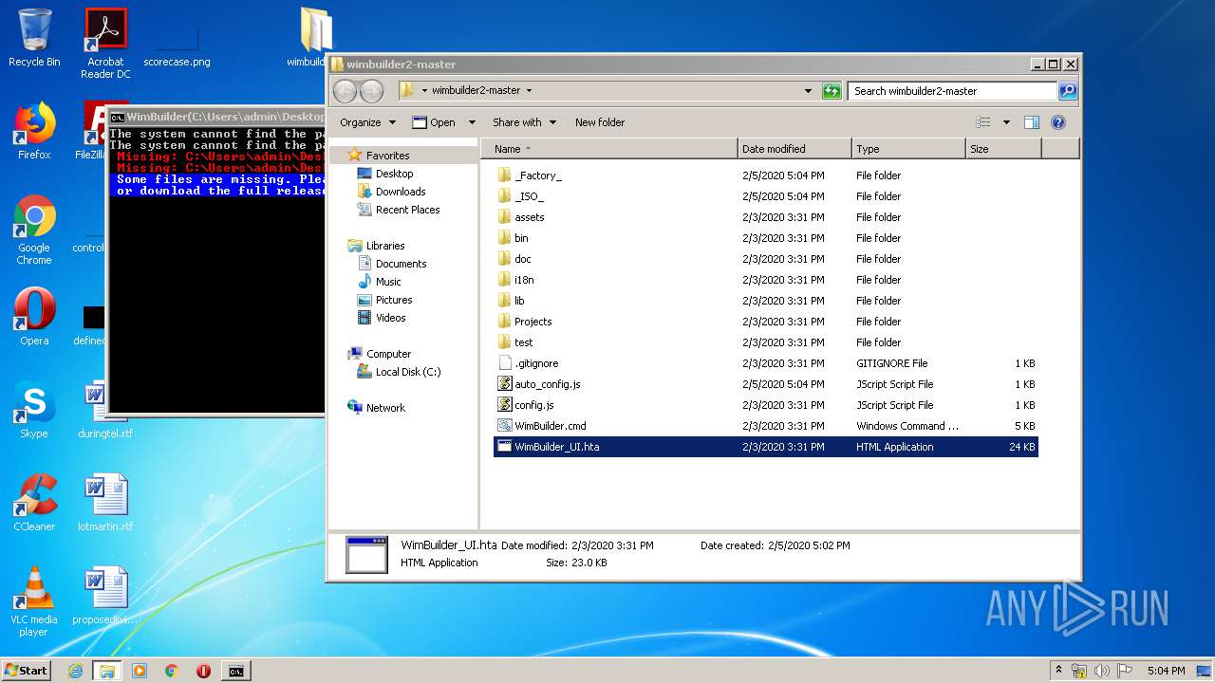This screenshot has width=1215, height=683.
Task: Select the Projects folder row
Action: click(x=766, y=322)
